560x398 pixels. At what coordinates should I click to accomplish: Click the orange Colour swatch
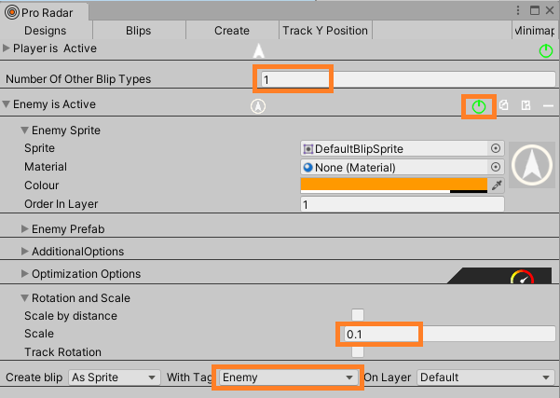[x=394, y=185]
